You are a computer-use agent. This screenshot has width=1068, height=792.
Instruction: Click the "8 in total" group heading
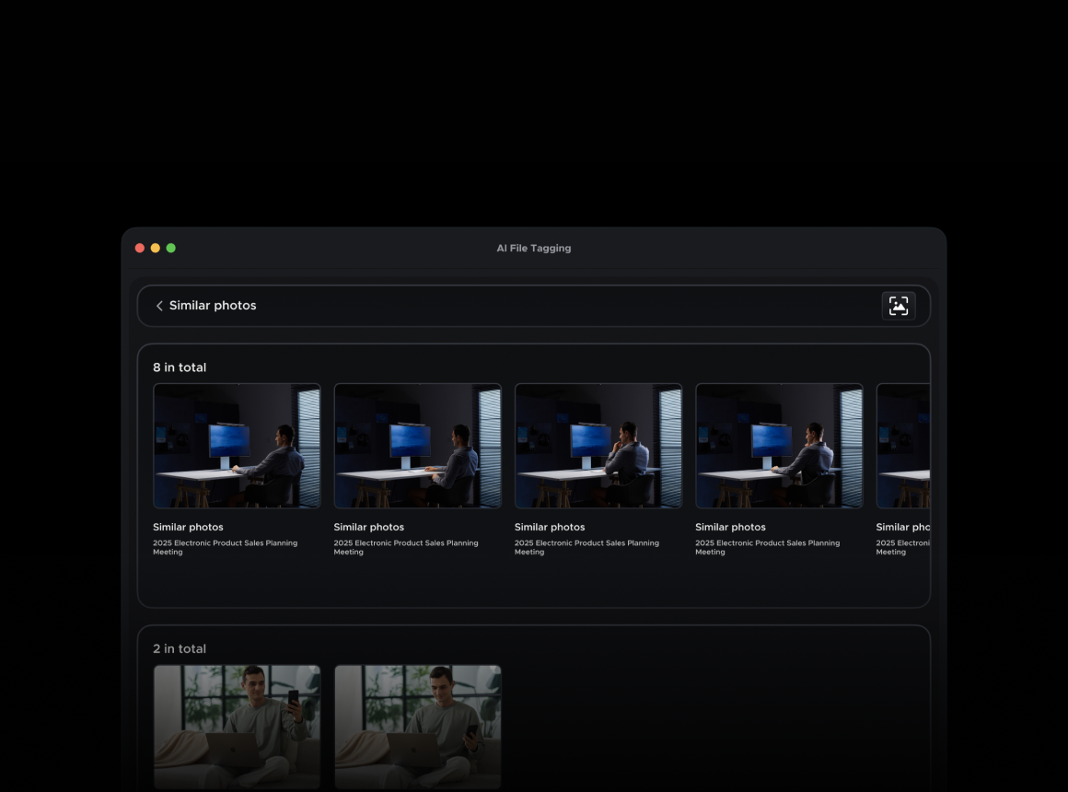tap(180, 367)
